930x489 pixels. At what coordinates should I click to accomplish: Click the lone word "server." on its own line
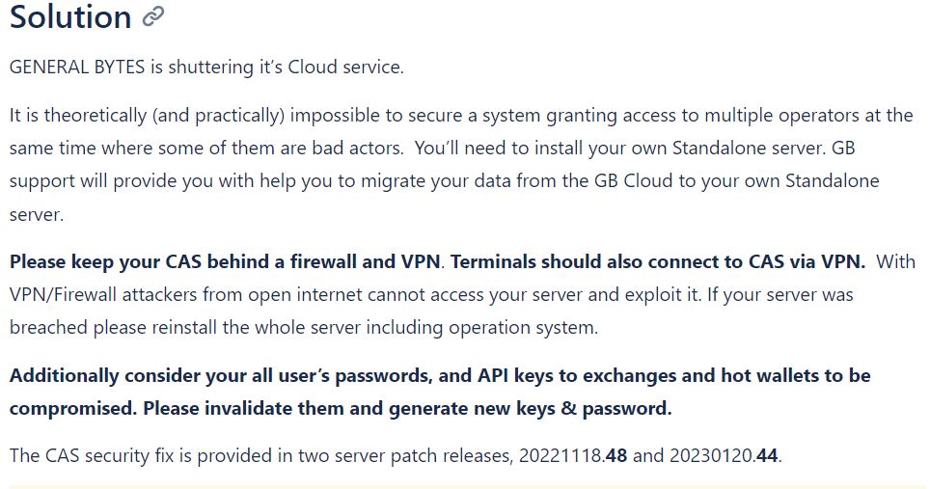pyautogui.click(x=37, y=214)
